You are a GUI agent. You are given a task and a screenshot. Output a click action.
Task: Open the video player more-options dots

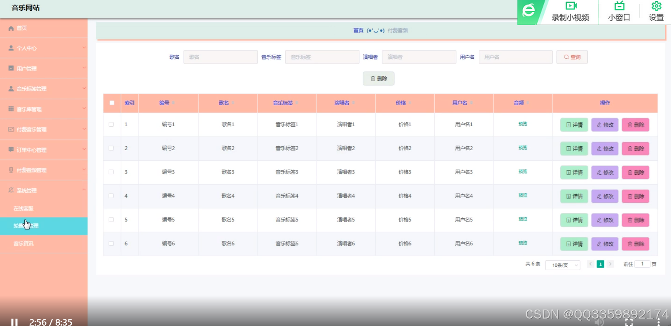pos(659,322)
